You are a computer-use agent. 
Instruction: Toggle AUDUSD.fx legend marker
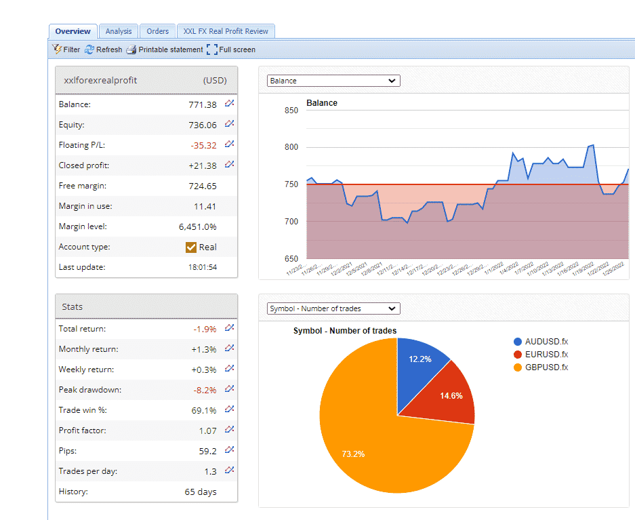point(518,342)
